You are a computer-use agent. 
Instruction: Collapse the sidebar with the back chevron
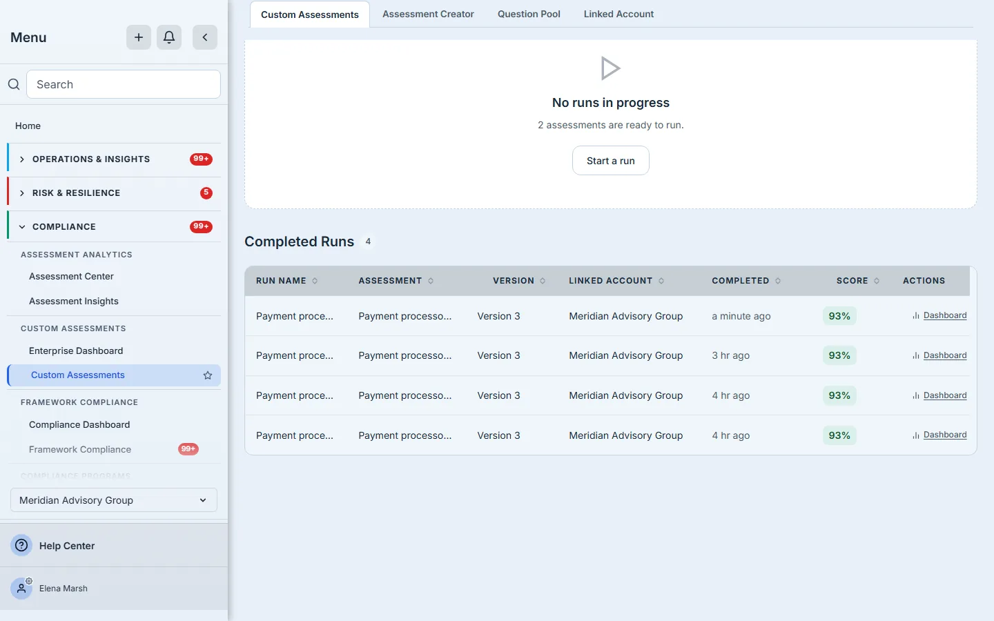tap(205, 37)
